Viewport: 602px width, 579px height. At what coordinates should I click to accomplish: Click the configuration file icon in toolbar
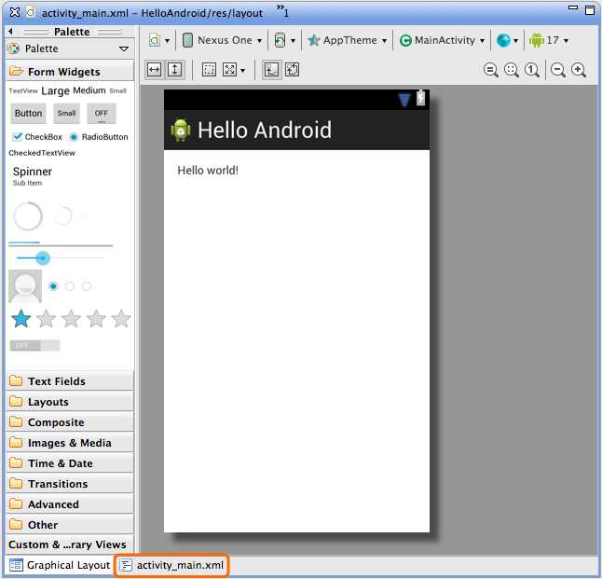point(155,40)
